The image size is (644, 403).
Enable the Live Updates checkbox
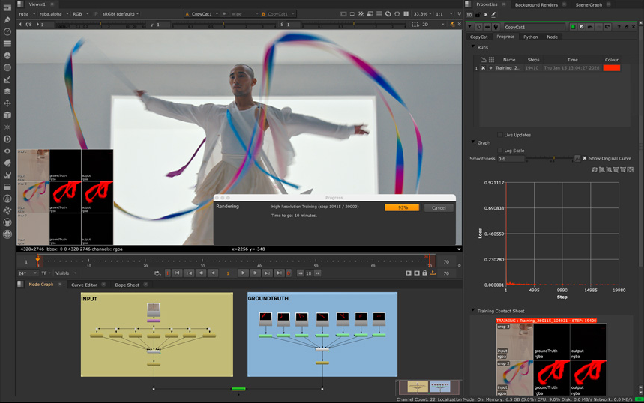501,135
